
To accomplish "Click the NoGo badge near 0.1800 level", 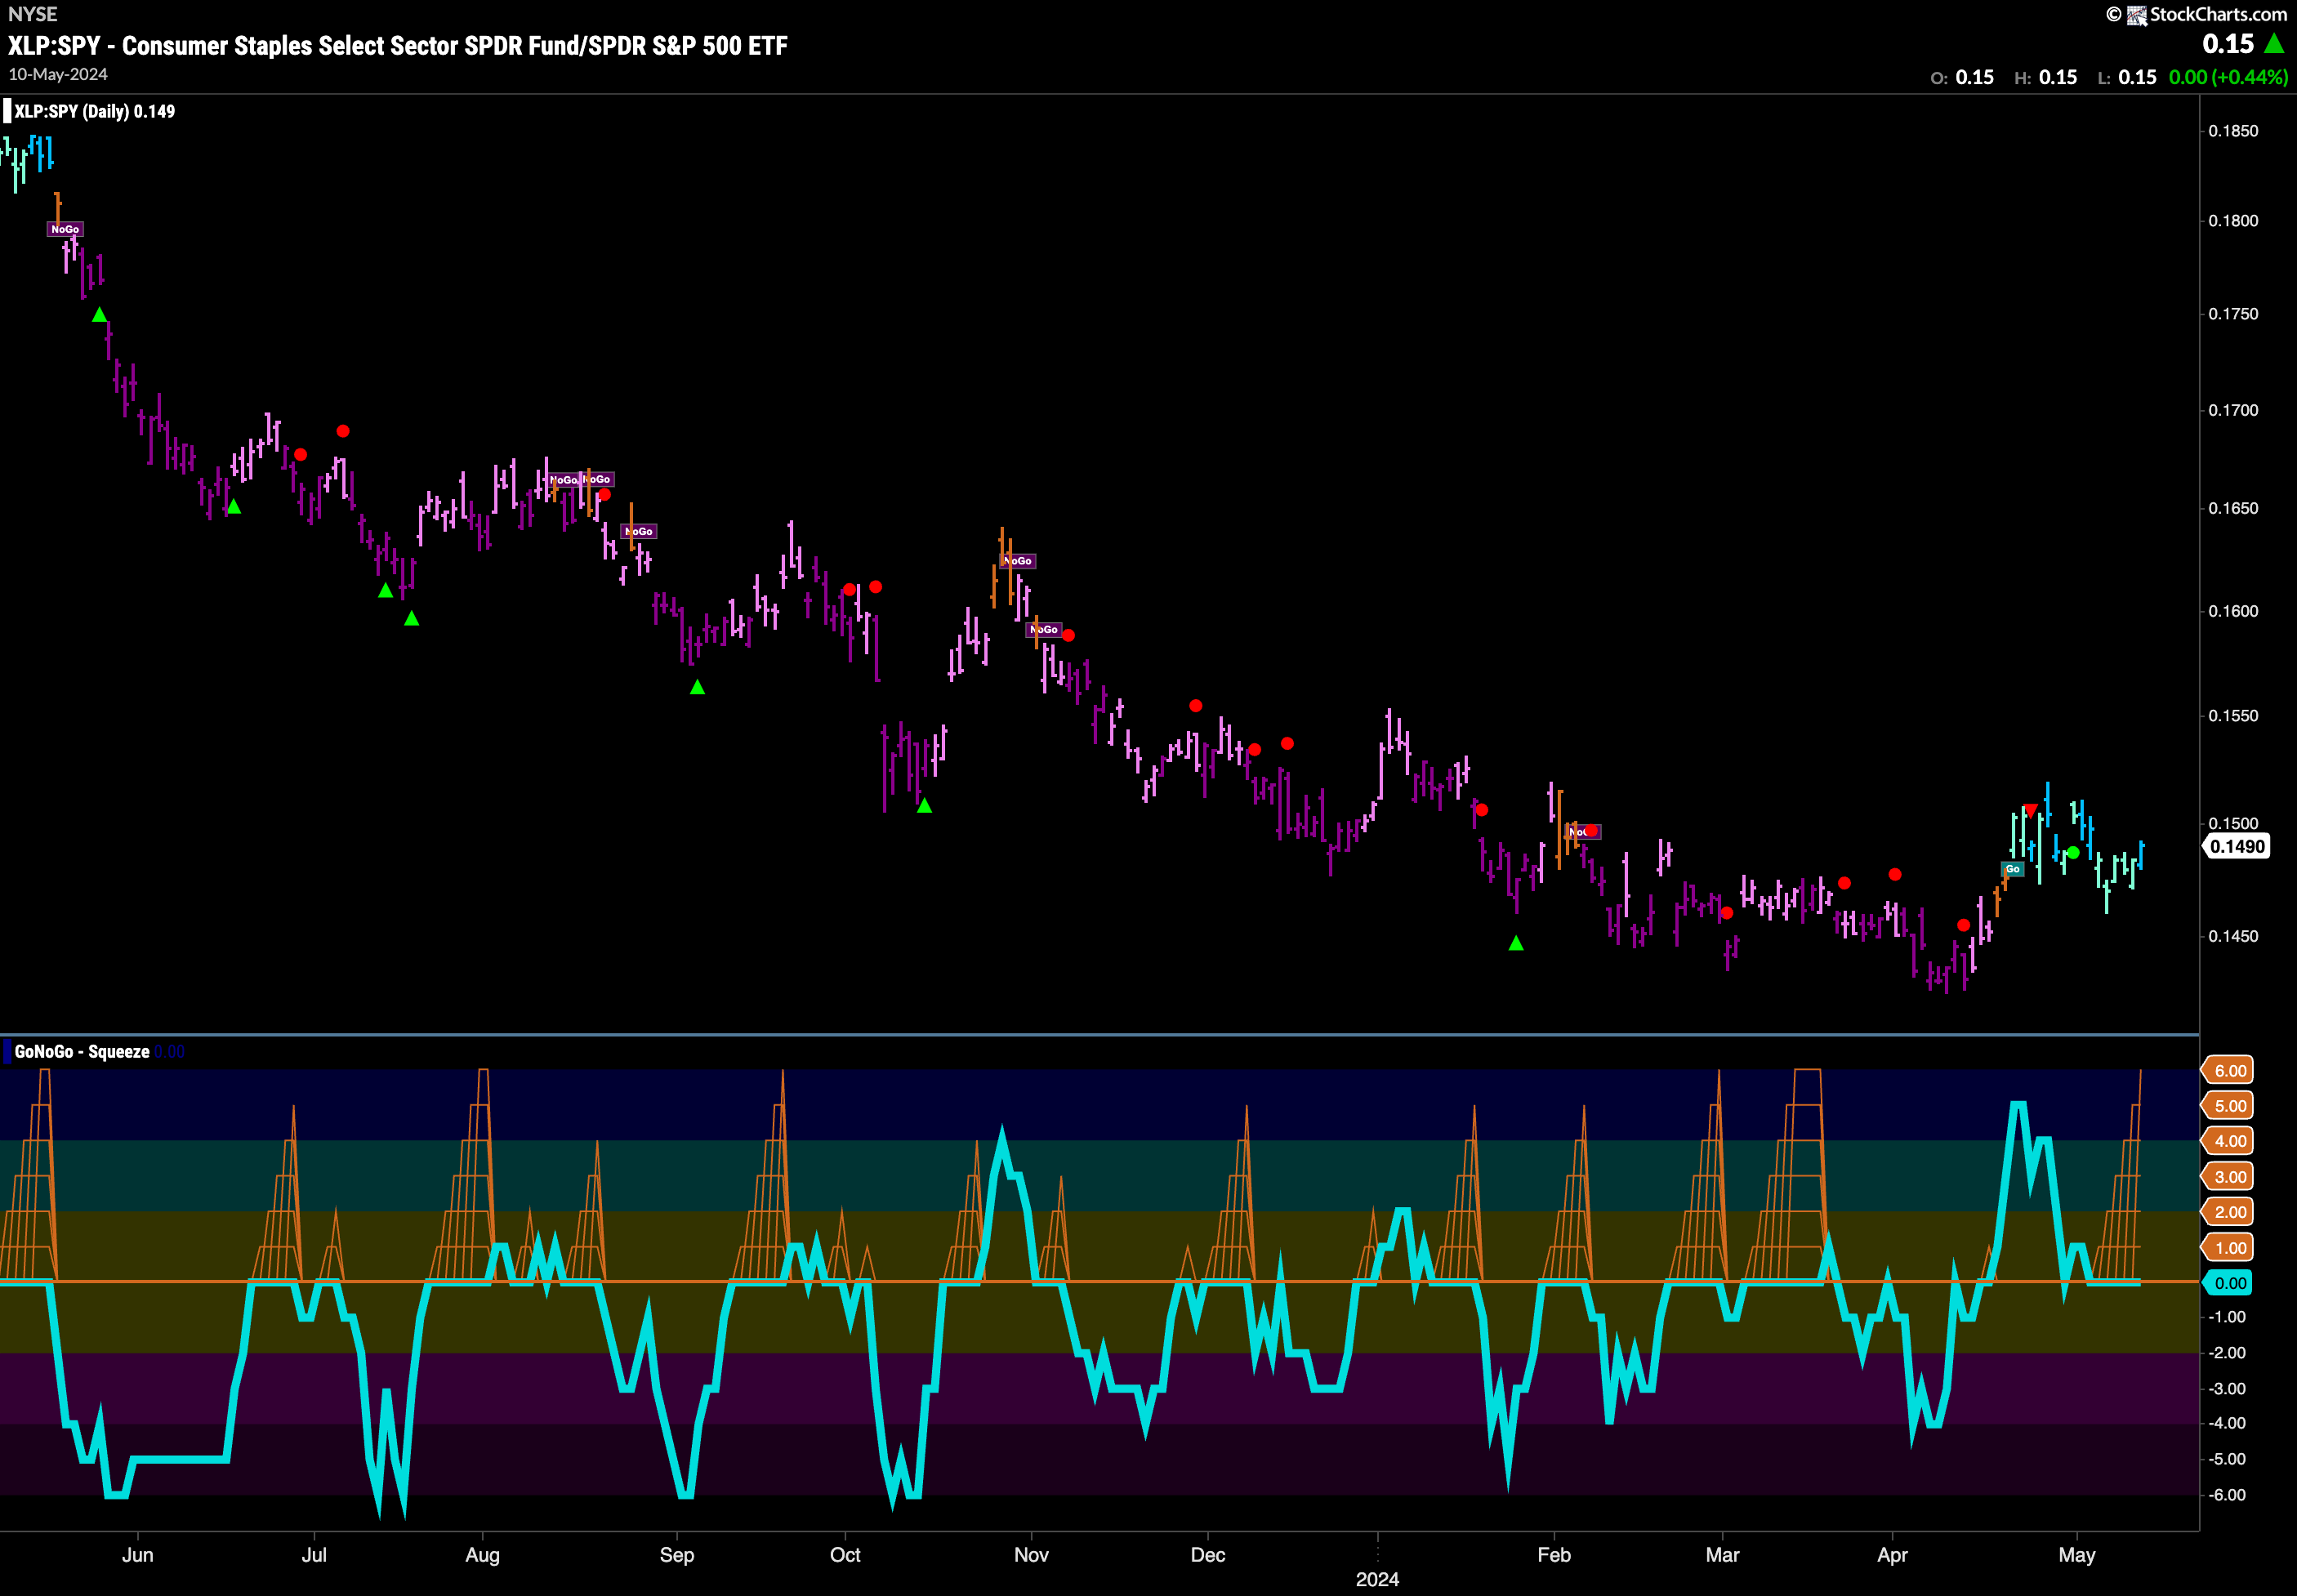I will [x=65, y=229].
